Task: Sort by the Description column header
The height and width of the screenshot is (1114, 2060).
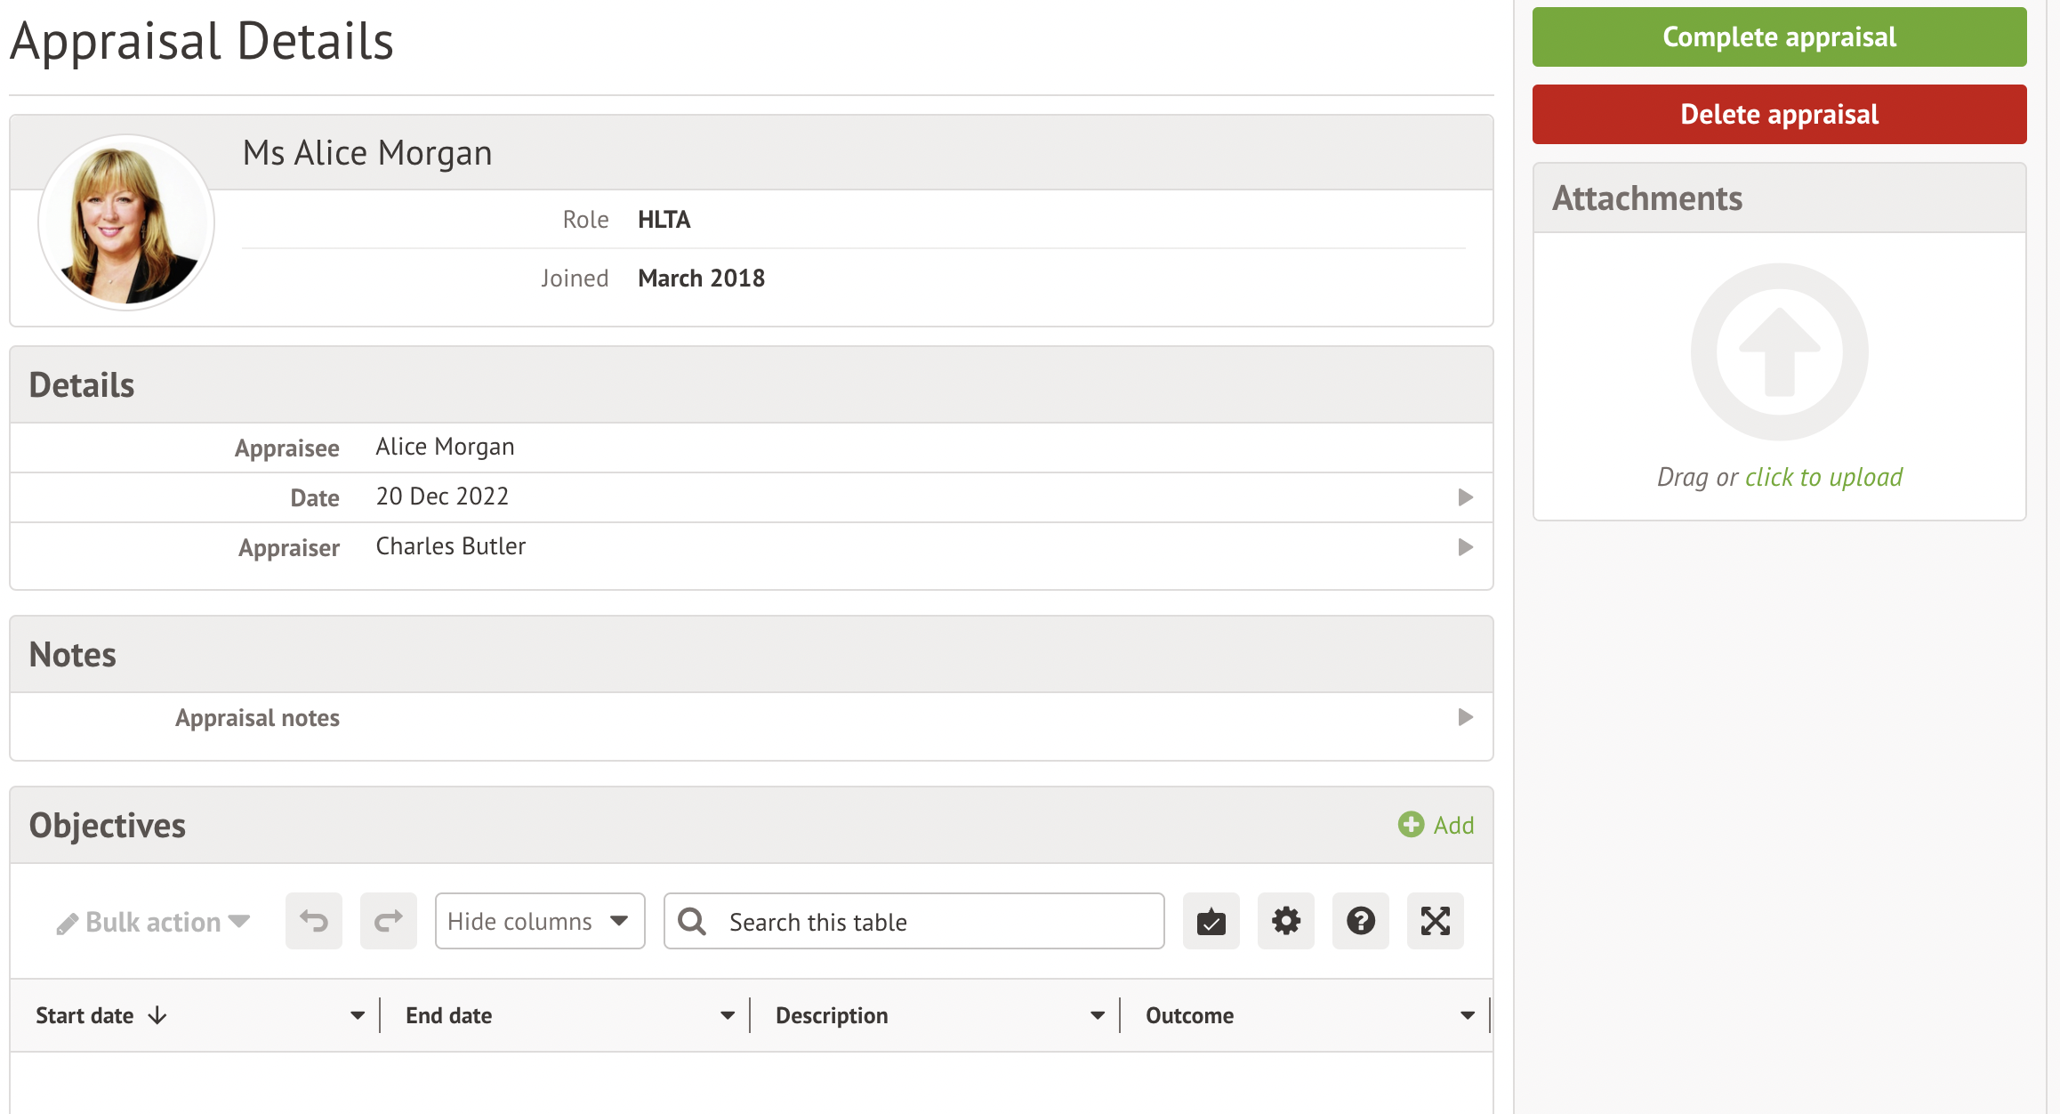Action: pyautogui.click(x=832, y=1016)
